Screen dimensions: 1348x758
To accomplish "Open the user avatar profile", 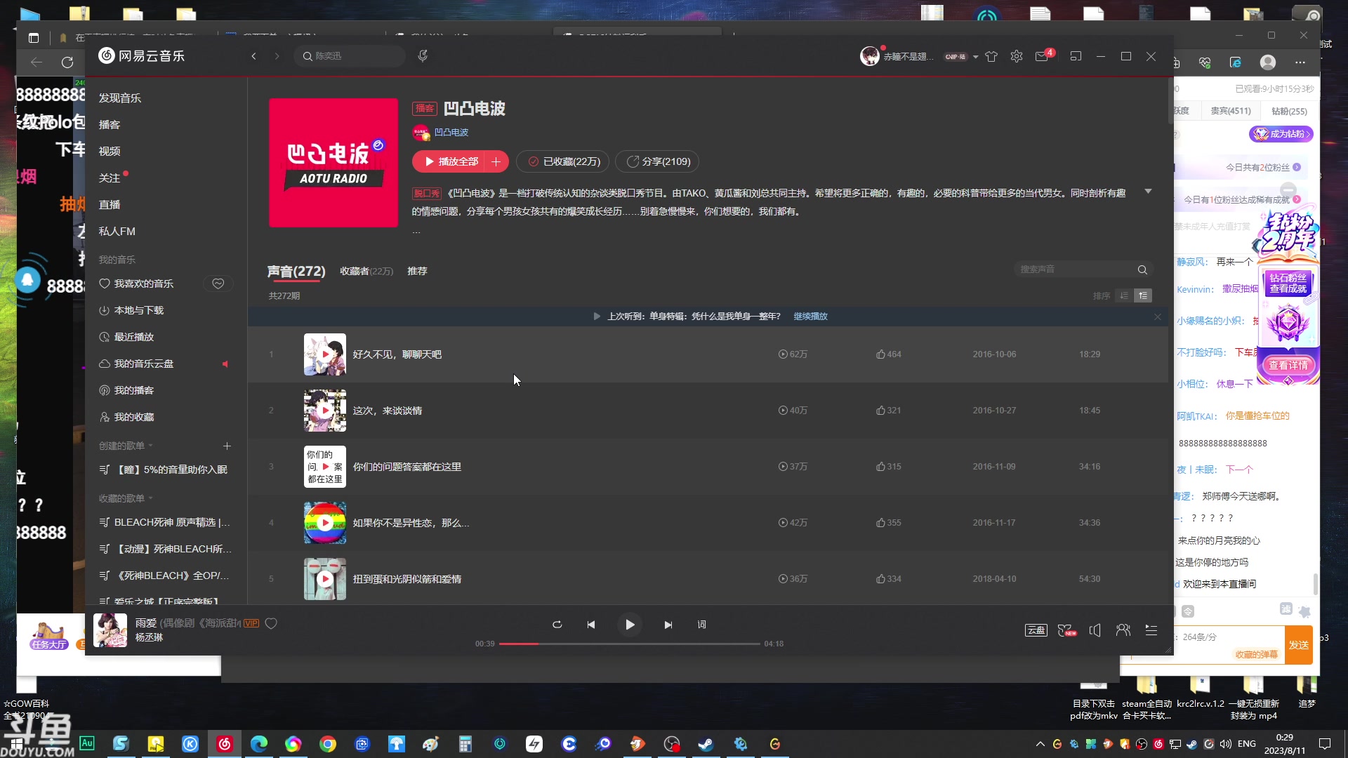I will (870, 56).
